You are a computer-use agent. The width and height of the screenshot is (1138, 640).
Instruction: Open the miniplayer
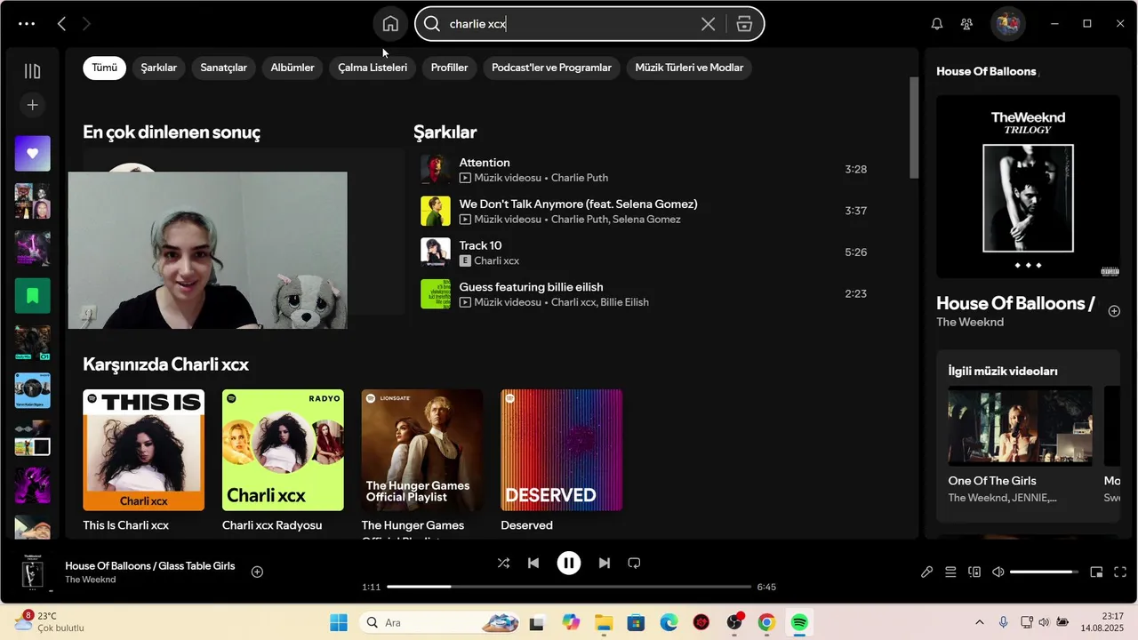tap(1096, 572)
